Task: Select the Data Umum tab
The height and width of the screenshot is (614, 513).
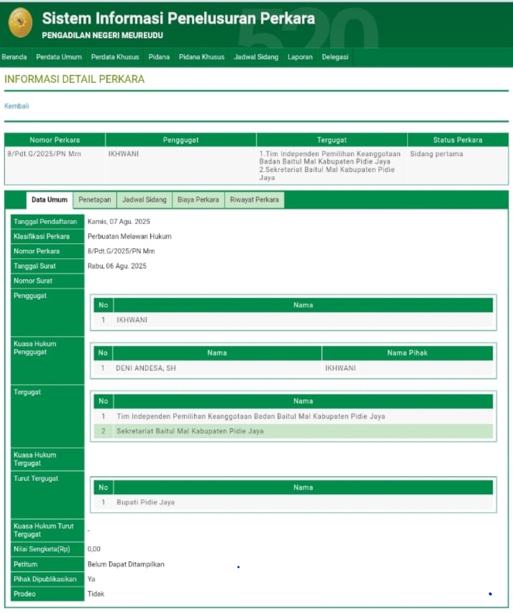Action: [49, 200]
